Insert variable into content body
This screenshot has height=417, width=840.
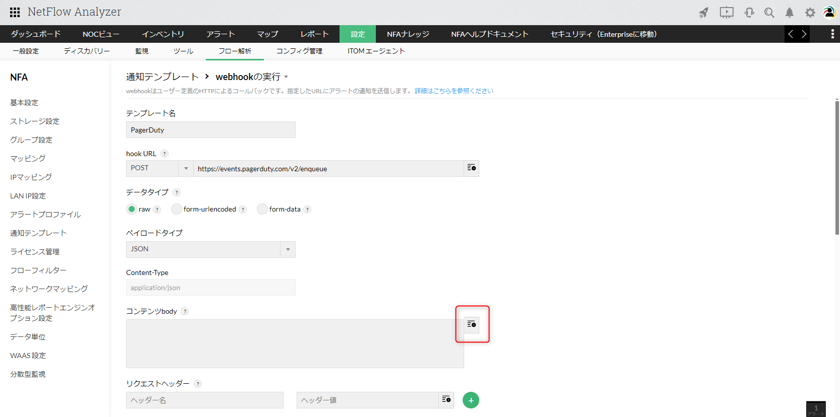click(x=472, y=324)
